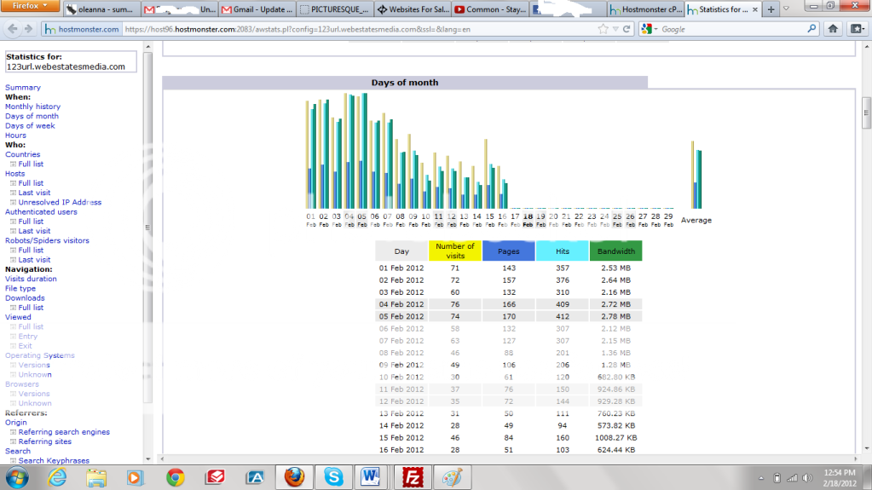Click the Google search magnifier icon
872x490 pixels.
(811, 29)
